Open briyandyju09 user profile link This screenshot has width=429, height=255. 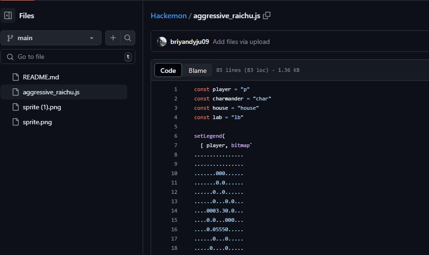tap(189, 42)
